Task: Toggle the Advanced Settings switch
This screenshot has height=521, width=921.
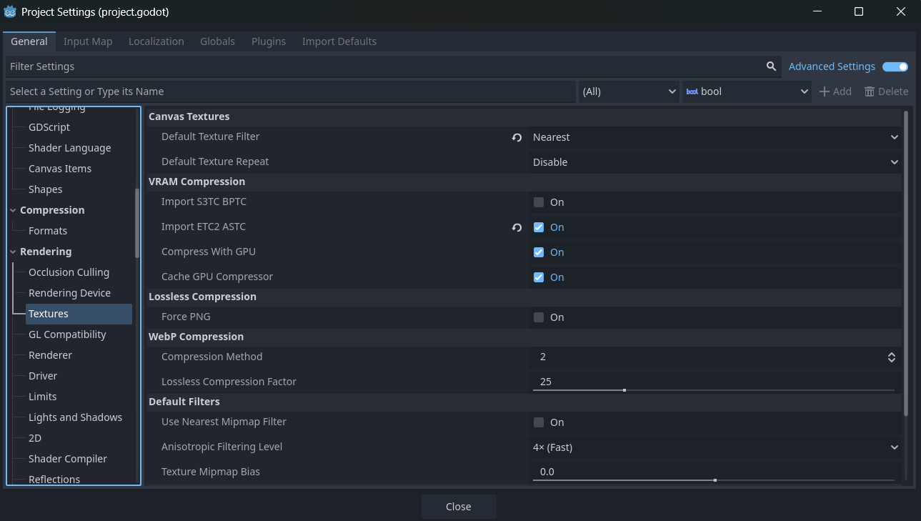Action: click(x=895, y=66)
